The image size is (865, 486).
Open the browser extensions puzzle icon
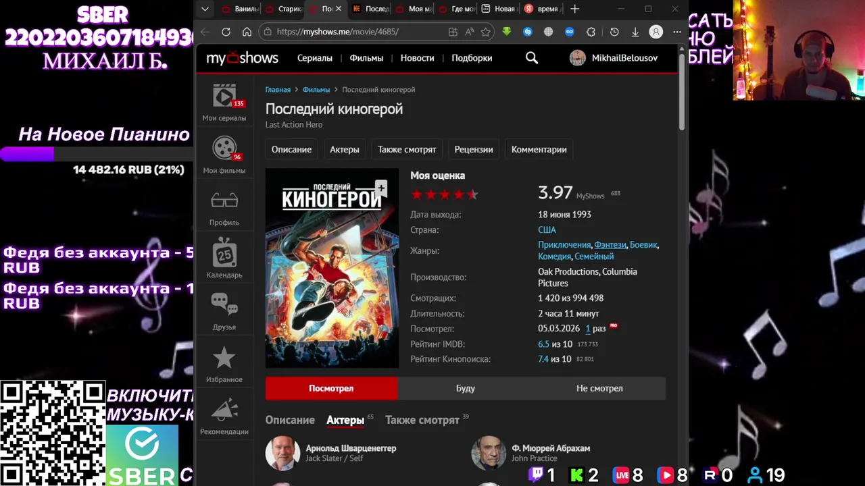[591, 32]
